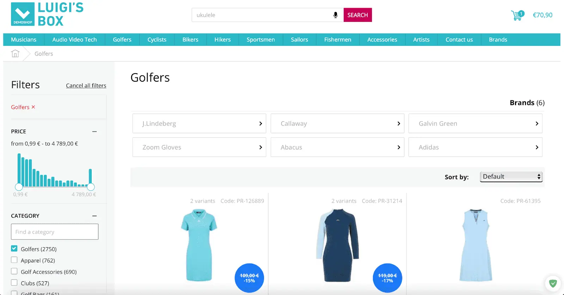564x295 pixels.
Task: Open the Contact us page
Action: pyautogui.click(x=459, y=39)
